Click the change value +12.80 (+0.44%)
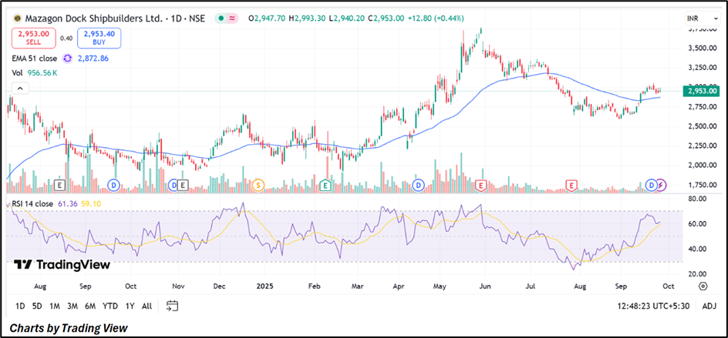Image resolution: width=728 pixels, height=338 pixels. point(436,18)
